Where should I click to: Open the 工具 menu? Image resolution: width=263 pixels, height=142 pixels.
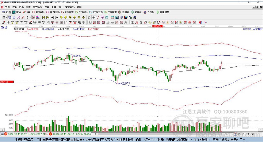(x=54, y=7)
